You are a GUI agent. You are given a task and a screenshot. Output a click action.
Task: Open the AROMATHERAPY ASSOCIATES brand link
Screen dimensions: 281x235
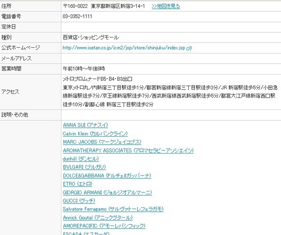128,150
